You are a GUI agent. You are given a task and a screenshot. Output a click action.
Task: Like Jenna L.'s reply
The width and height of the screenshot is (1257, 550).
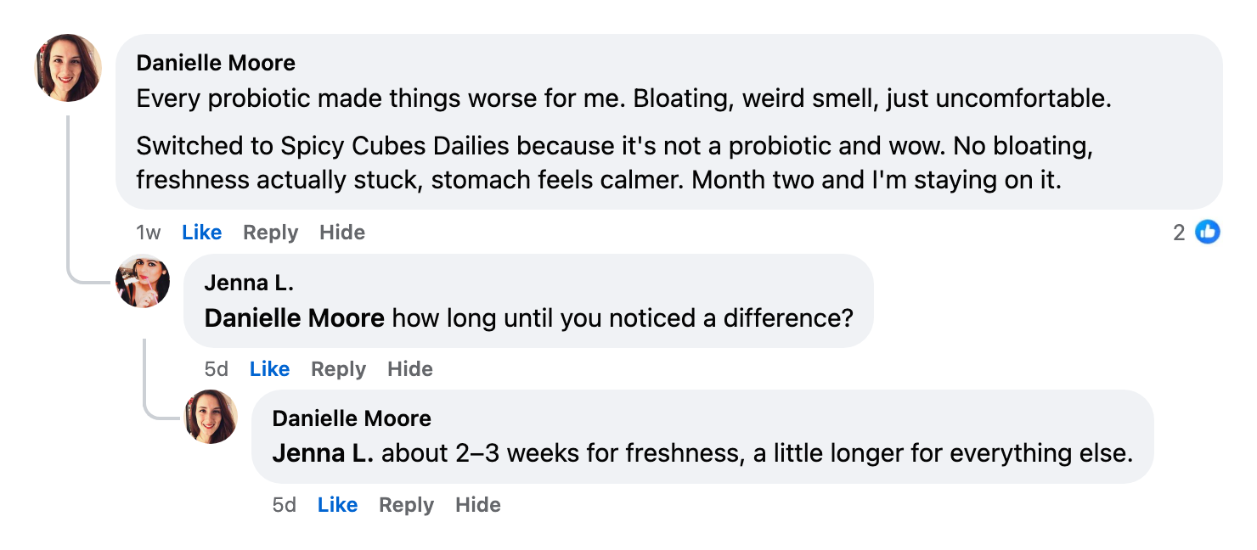[269, 368]
